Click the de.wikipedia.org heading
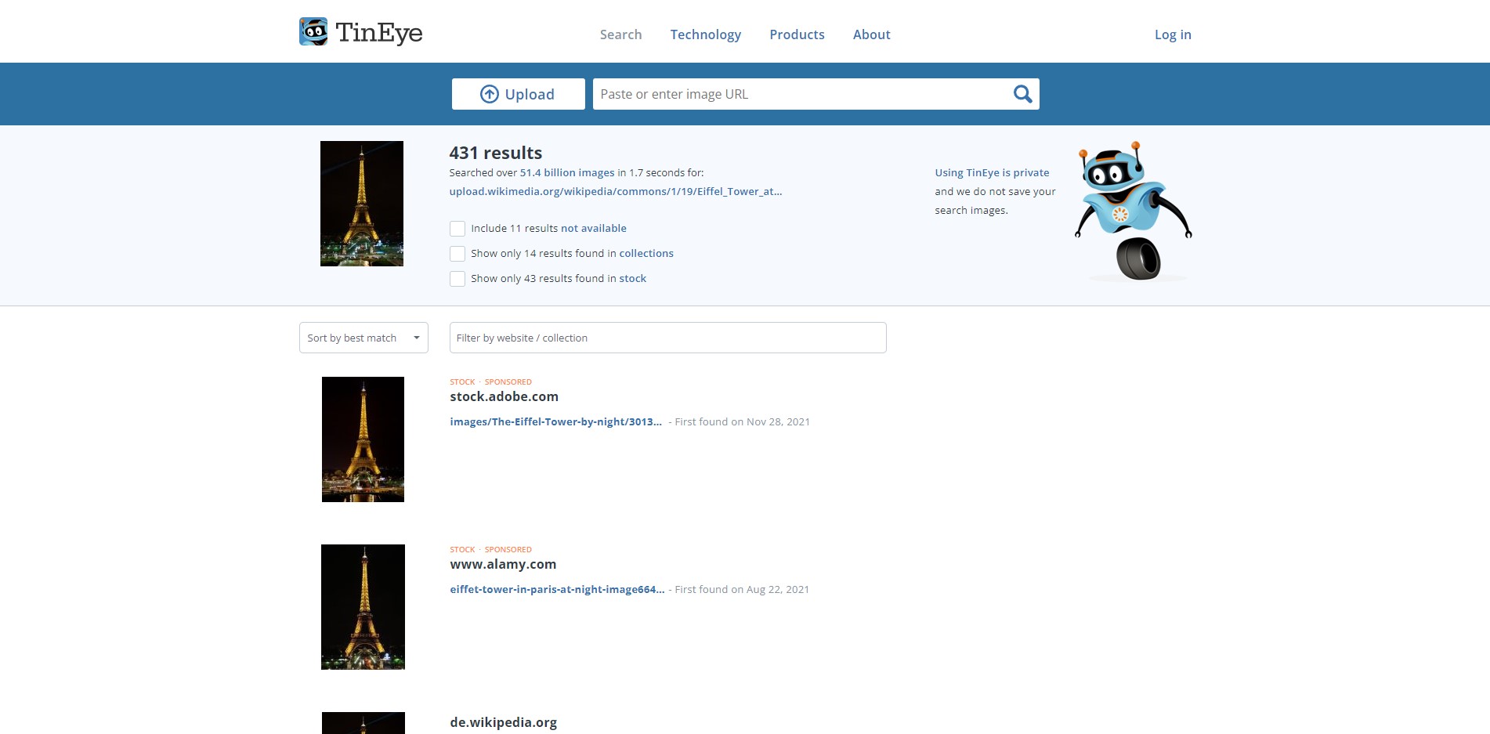This screenshot has width=1490, height=734. pyautogui.click(x=503, y=722)
